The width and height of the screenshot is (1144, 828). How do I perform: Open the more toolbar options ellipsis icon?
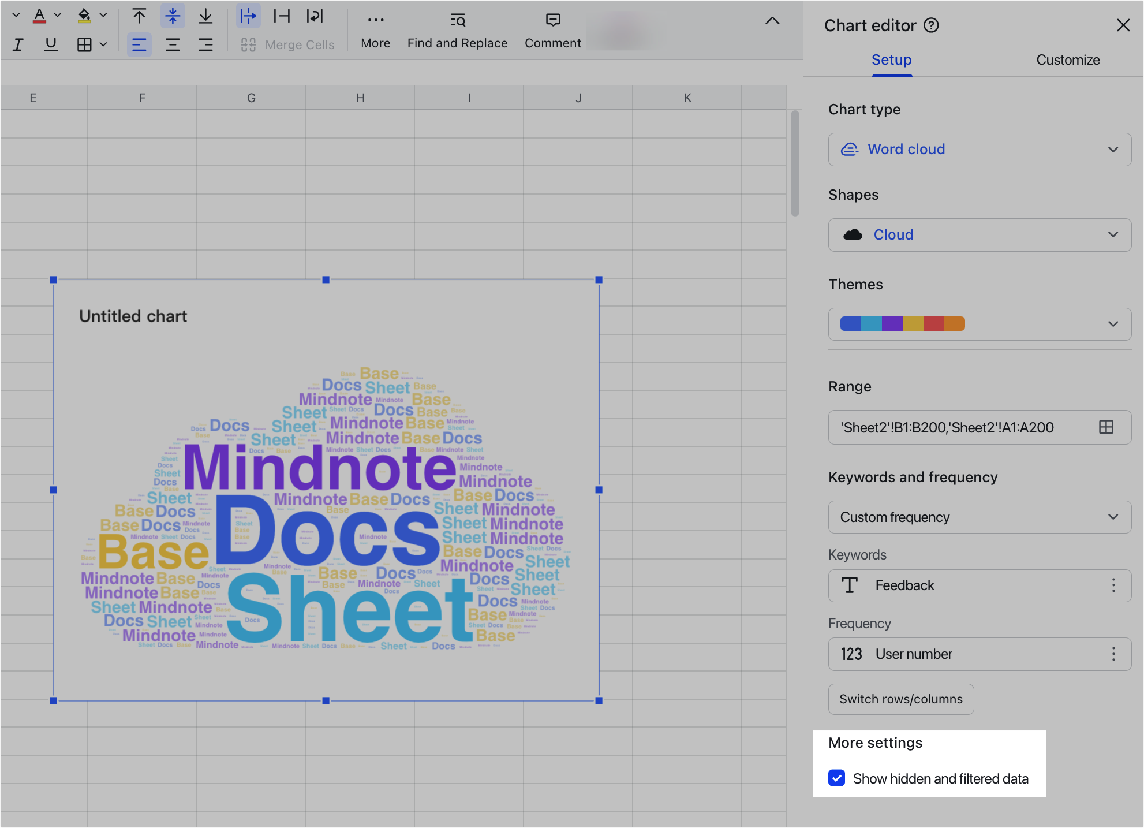[375, 19]
